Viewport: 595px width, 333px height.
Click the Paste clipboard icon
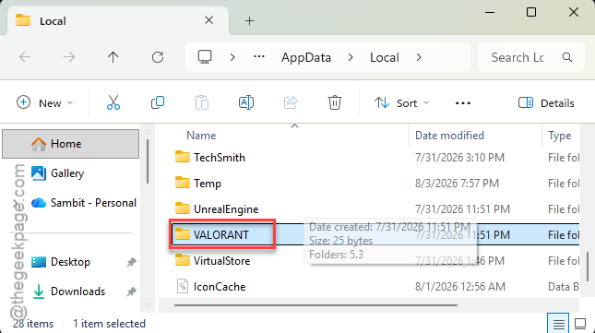click(x=202, y=102)
